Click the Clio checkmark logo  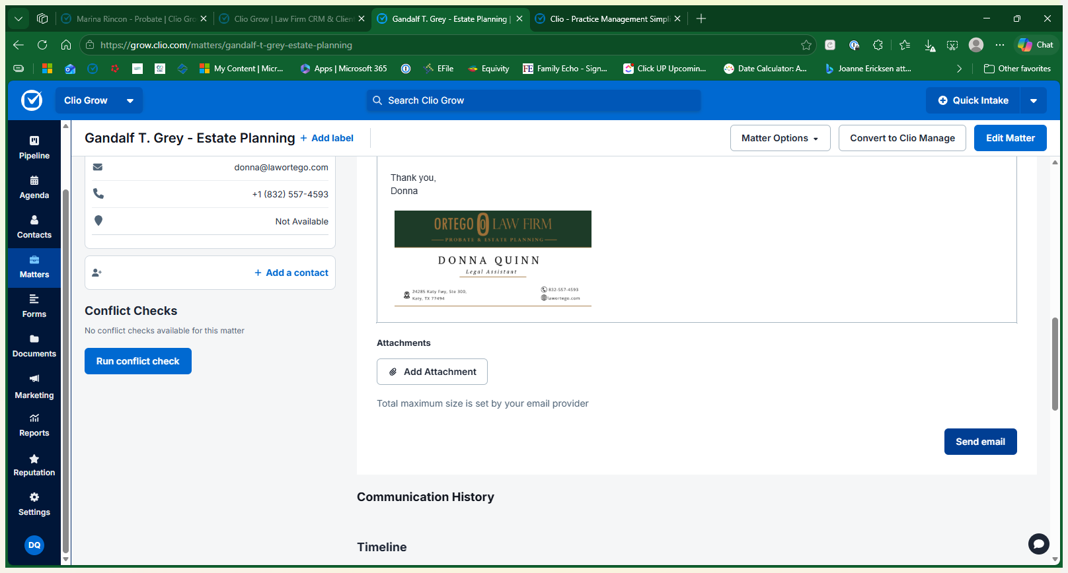coord(32,100)
